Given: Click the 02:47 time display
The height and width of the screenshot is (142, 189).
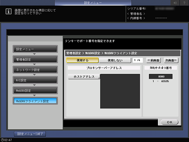Looking at the screenshot, I should click(8, 140).
